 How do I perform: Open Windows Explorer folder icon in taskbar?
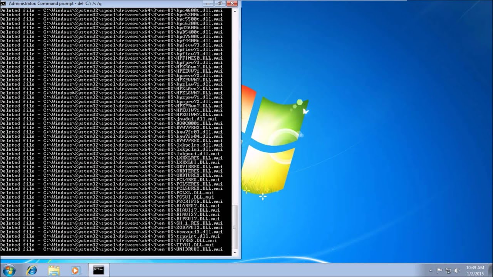[x=54, y=270]
